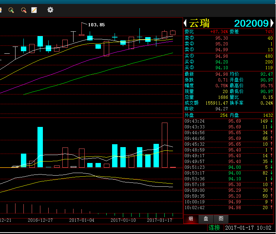Go to next stock with right arrow
276x234 pixels.
click(272, 23)
